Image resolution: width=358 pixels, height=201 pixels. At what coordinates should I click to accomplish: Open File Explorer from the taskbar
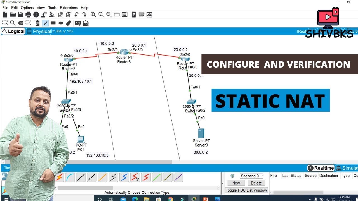pyautogui.click(x=147, y=199)
